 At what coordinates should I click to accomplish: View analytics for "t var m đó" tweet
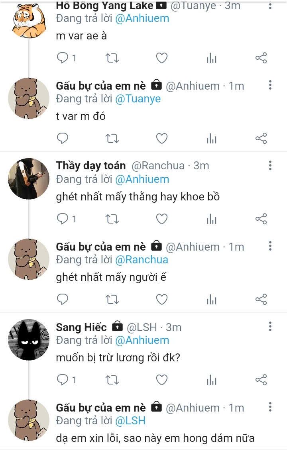coord(211,139)
